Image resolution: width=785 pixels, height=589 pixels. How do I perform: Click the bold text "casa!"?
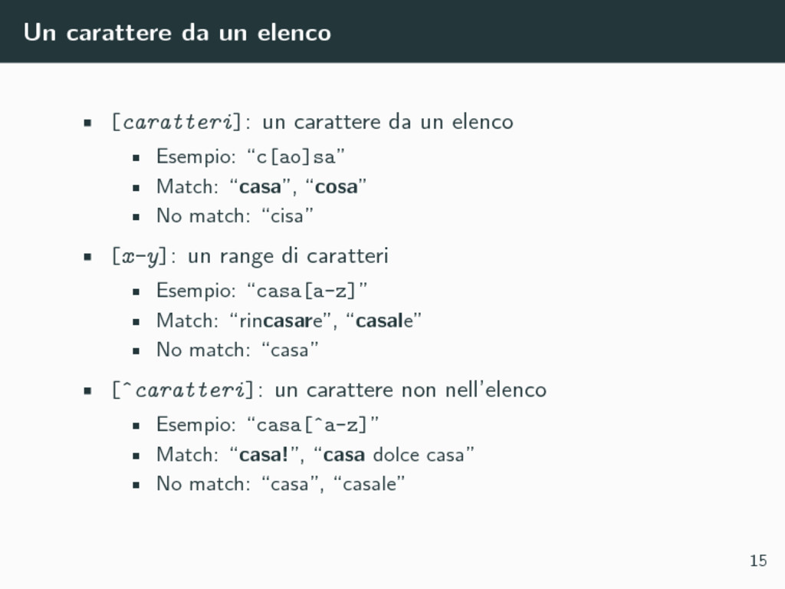264,455
